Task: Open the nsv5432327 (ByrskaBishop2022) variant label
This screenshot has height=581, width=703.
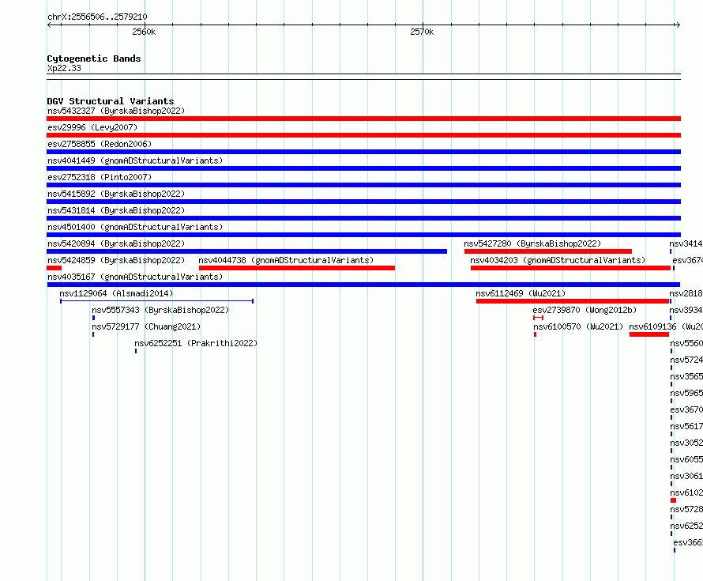Action: 116,111
